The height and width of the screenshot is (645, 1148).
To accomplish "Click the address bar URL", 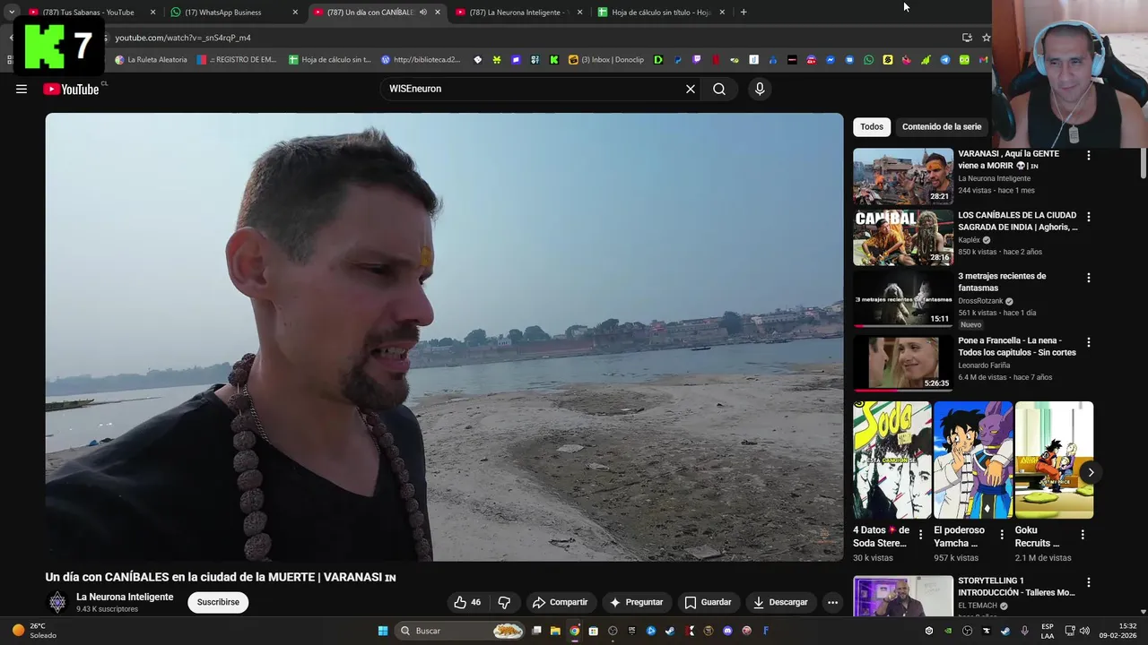I will (183, 38).
